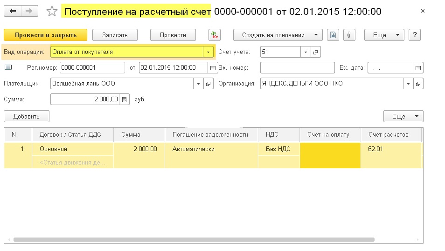The width and height of the screenshot is (445, 251).
Task: Click Записать button
Action: (115, 35)
